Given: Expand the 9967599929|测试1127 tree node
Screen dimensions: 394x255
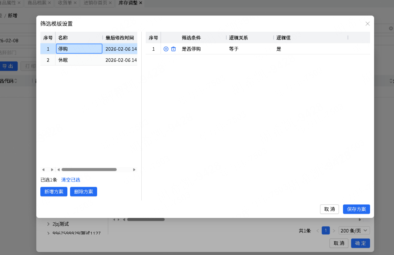Looking at the screenshot, I should [49, 233].
